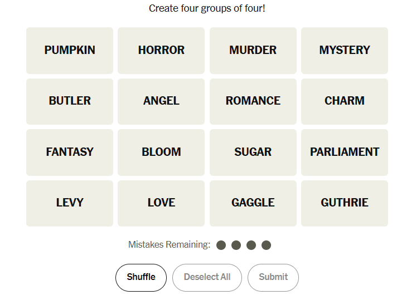Click the first Mistakes Remaining dot
Image resolution: width=416 pixels, height=300 pixels.
[221, 245]
